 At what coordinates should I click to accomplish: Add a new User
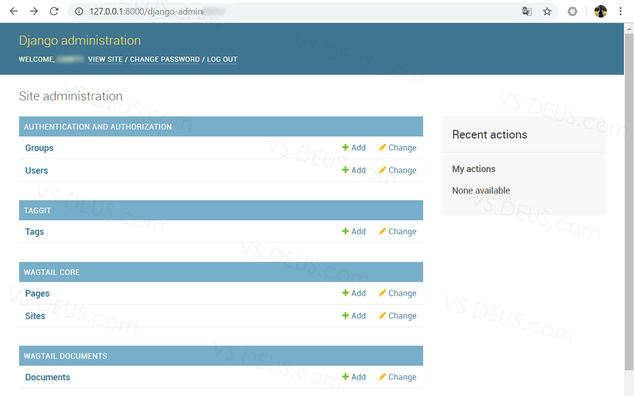coord(354,170)
